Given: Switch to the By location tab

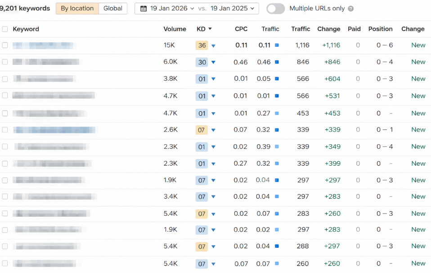Looking at the screenshot, I should (77, 9).
